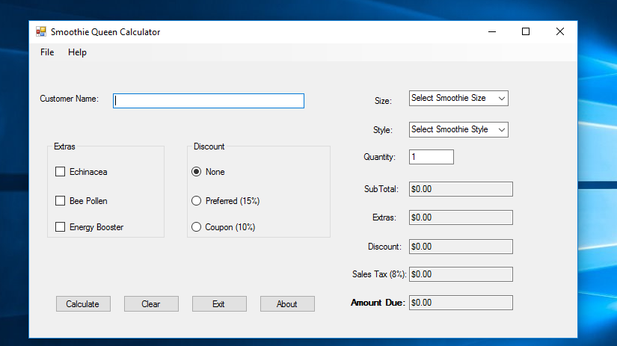Click the Sales Tax (8%) label
This screenshot has width=617, height=346.
click(379, 274)
